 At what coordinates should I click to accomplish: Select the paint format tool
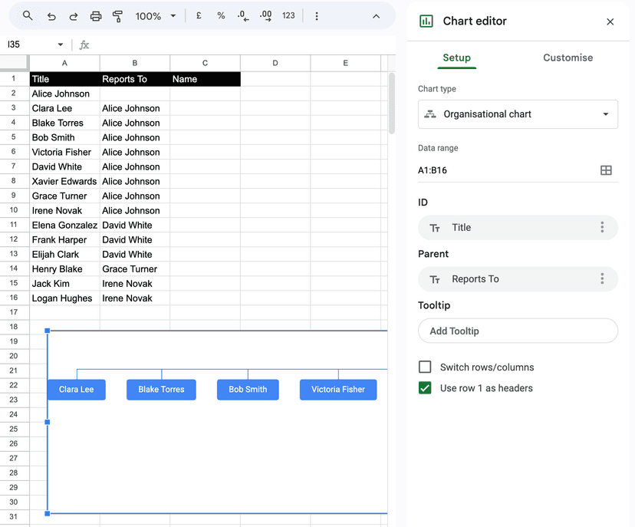(117, 15)
